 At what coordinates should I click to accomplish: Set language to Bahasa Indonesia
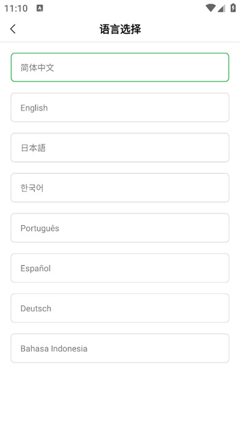pyautogui.click(x=120, y=349)
